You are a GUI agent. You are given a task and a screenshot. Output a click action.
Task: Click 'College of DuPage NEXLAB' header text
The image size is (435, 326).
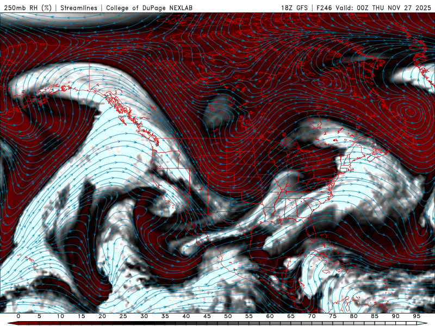pyautogui.click(x=149, y=8)
